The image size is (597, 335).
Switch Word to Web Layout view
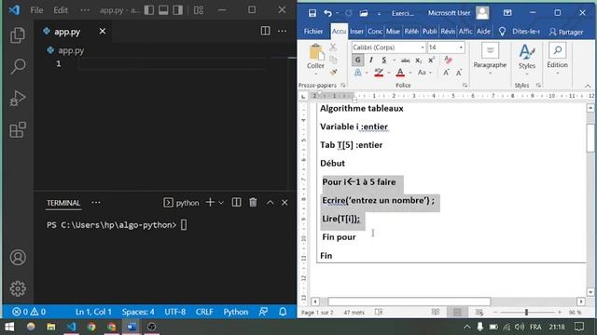point(479,313)
